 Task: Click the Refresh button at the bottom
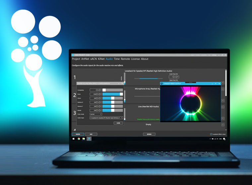149,134
